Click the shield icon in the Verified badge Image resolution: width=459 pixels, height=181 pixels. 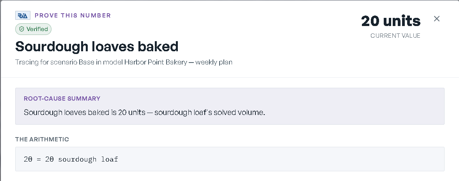[x=22, y=29]
